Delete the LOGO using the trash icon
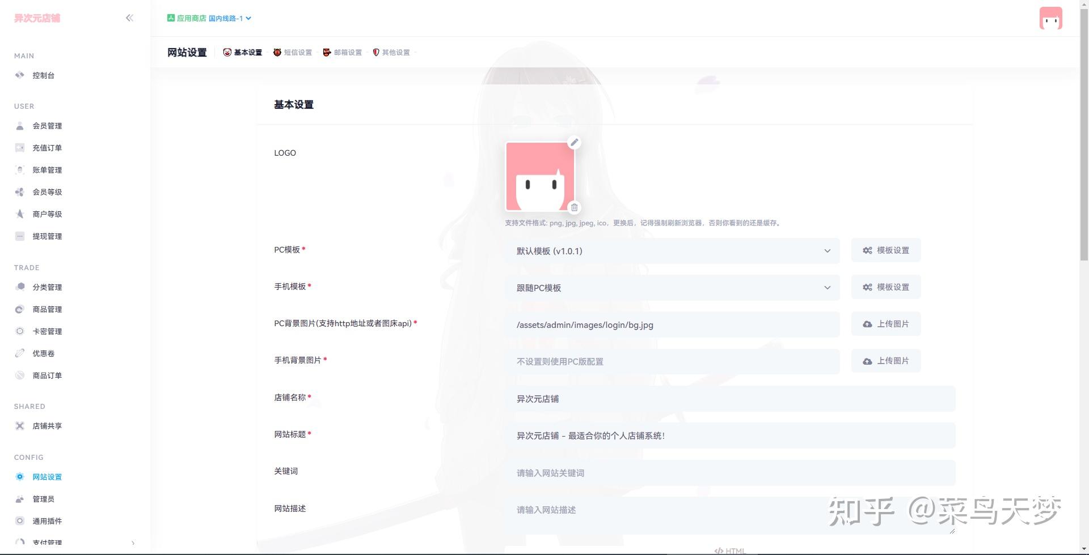The width and height of the screenshot is (1089, 555). click(575, 208)
